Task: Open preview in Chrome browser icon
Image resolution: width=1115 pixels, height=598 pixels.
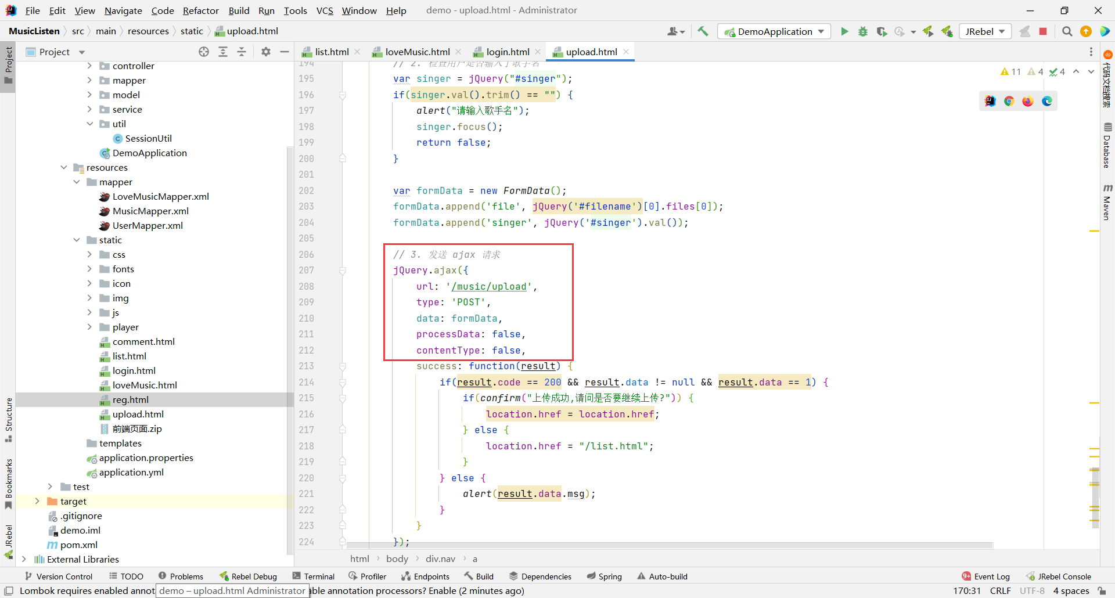Action: (1009, 101)
